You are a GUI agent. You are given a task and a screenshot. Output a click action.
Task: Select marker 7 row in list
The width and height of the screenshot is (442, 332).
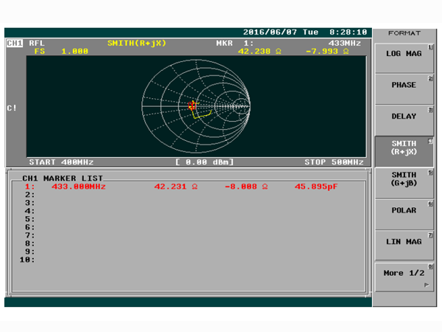(x=30, y=235)
